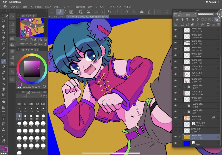Click the Create new layer folder icon
Viewport: 222px width, 155px height.
click(192, 24)
